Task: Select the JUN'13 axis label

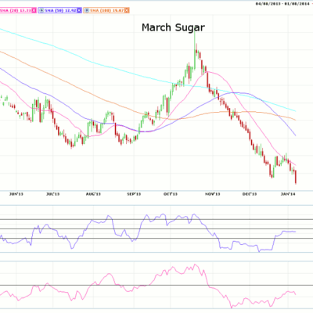Action: click(16, 194)
